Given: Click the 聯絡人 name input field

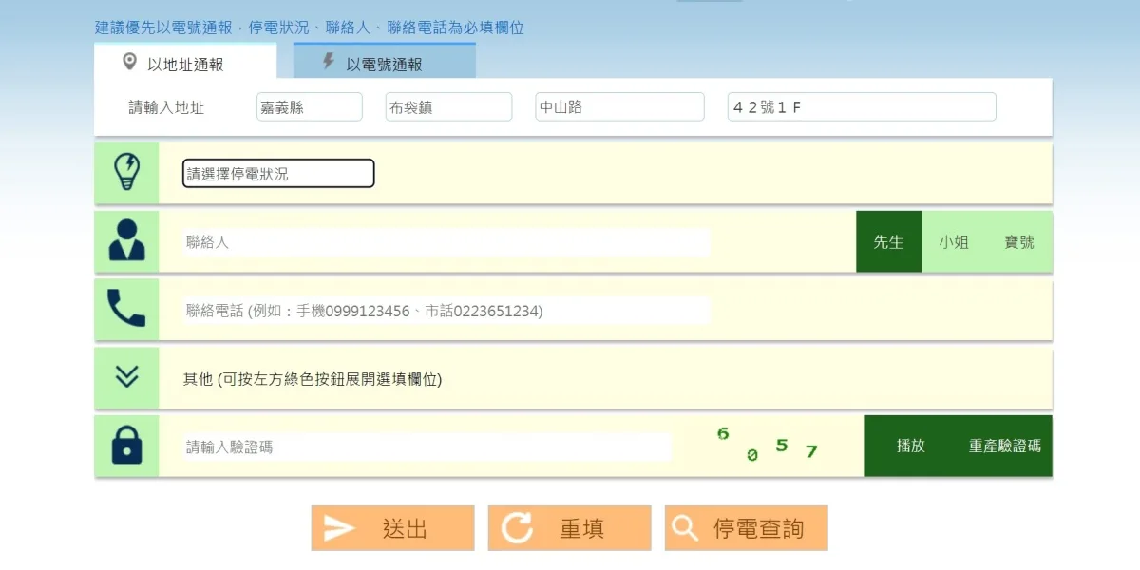Looking at the screenshot, I should (x=446, y=242).
